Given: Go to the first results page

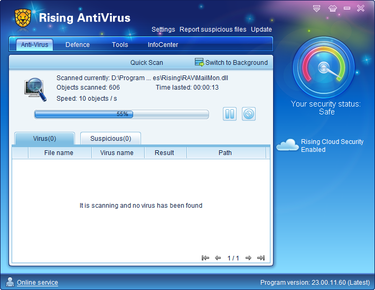Looking at the screenshot, I should [x=205, y=258].
